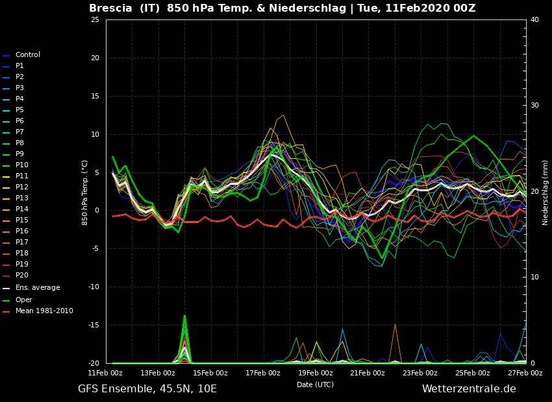Click the white Ens. average color marker

(x=6, y=289)
